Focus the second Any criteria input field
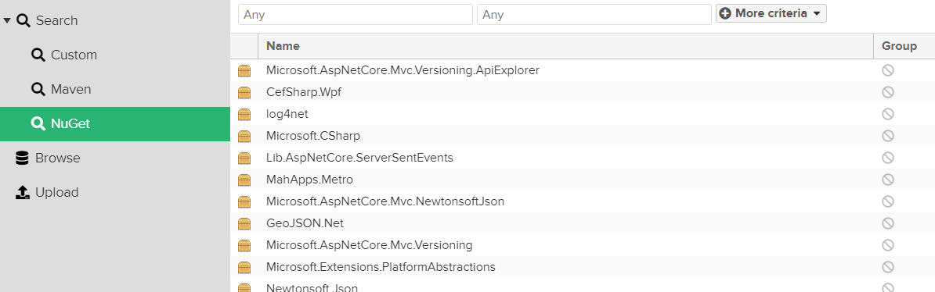 click(594, 14)
